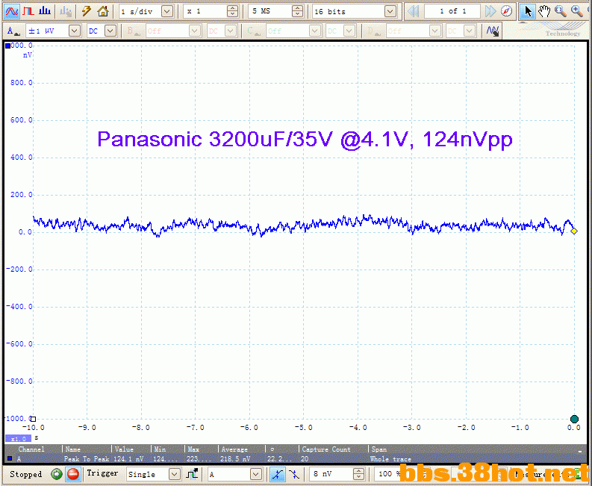The image size is (592, 486).
Task: Open the signal generator icon
Action: [66, 11]
